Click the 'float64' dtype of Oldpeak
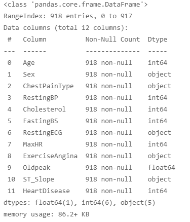This screenshot has width=190, height=222. (162, 168)
